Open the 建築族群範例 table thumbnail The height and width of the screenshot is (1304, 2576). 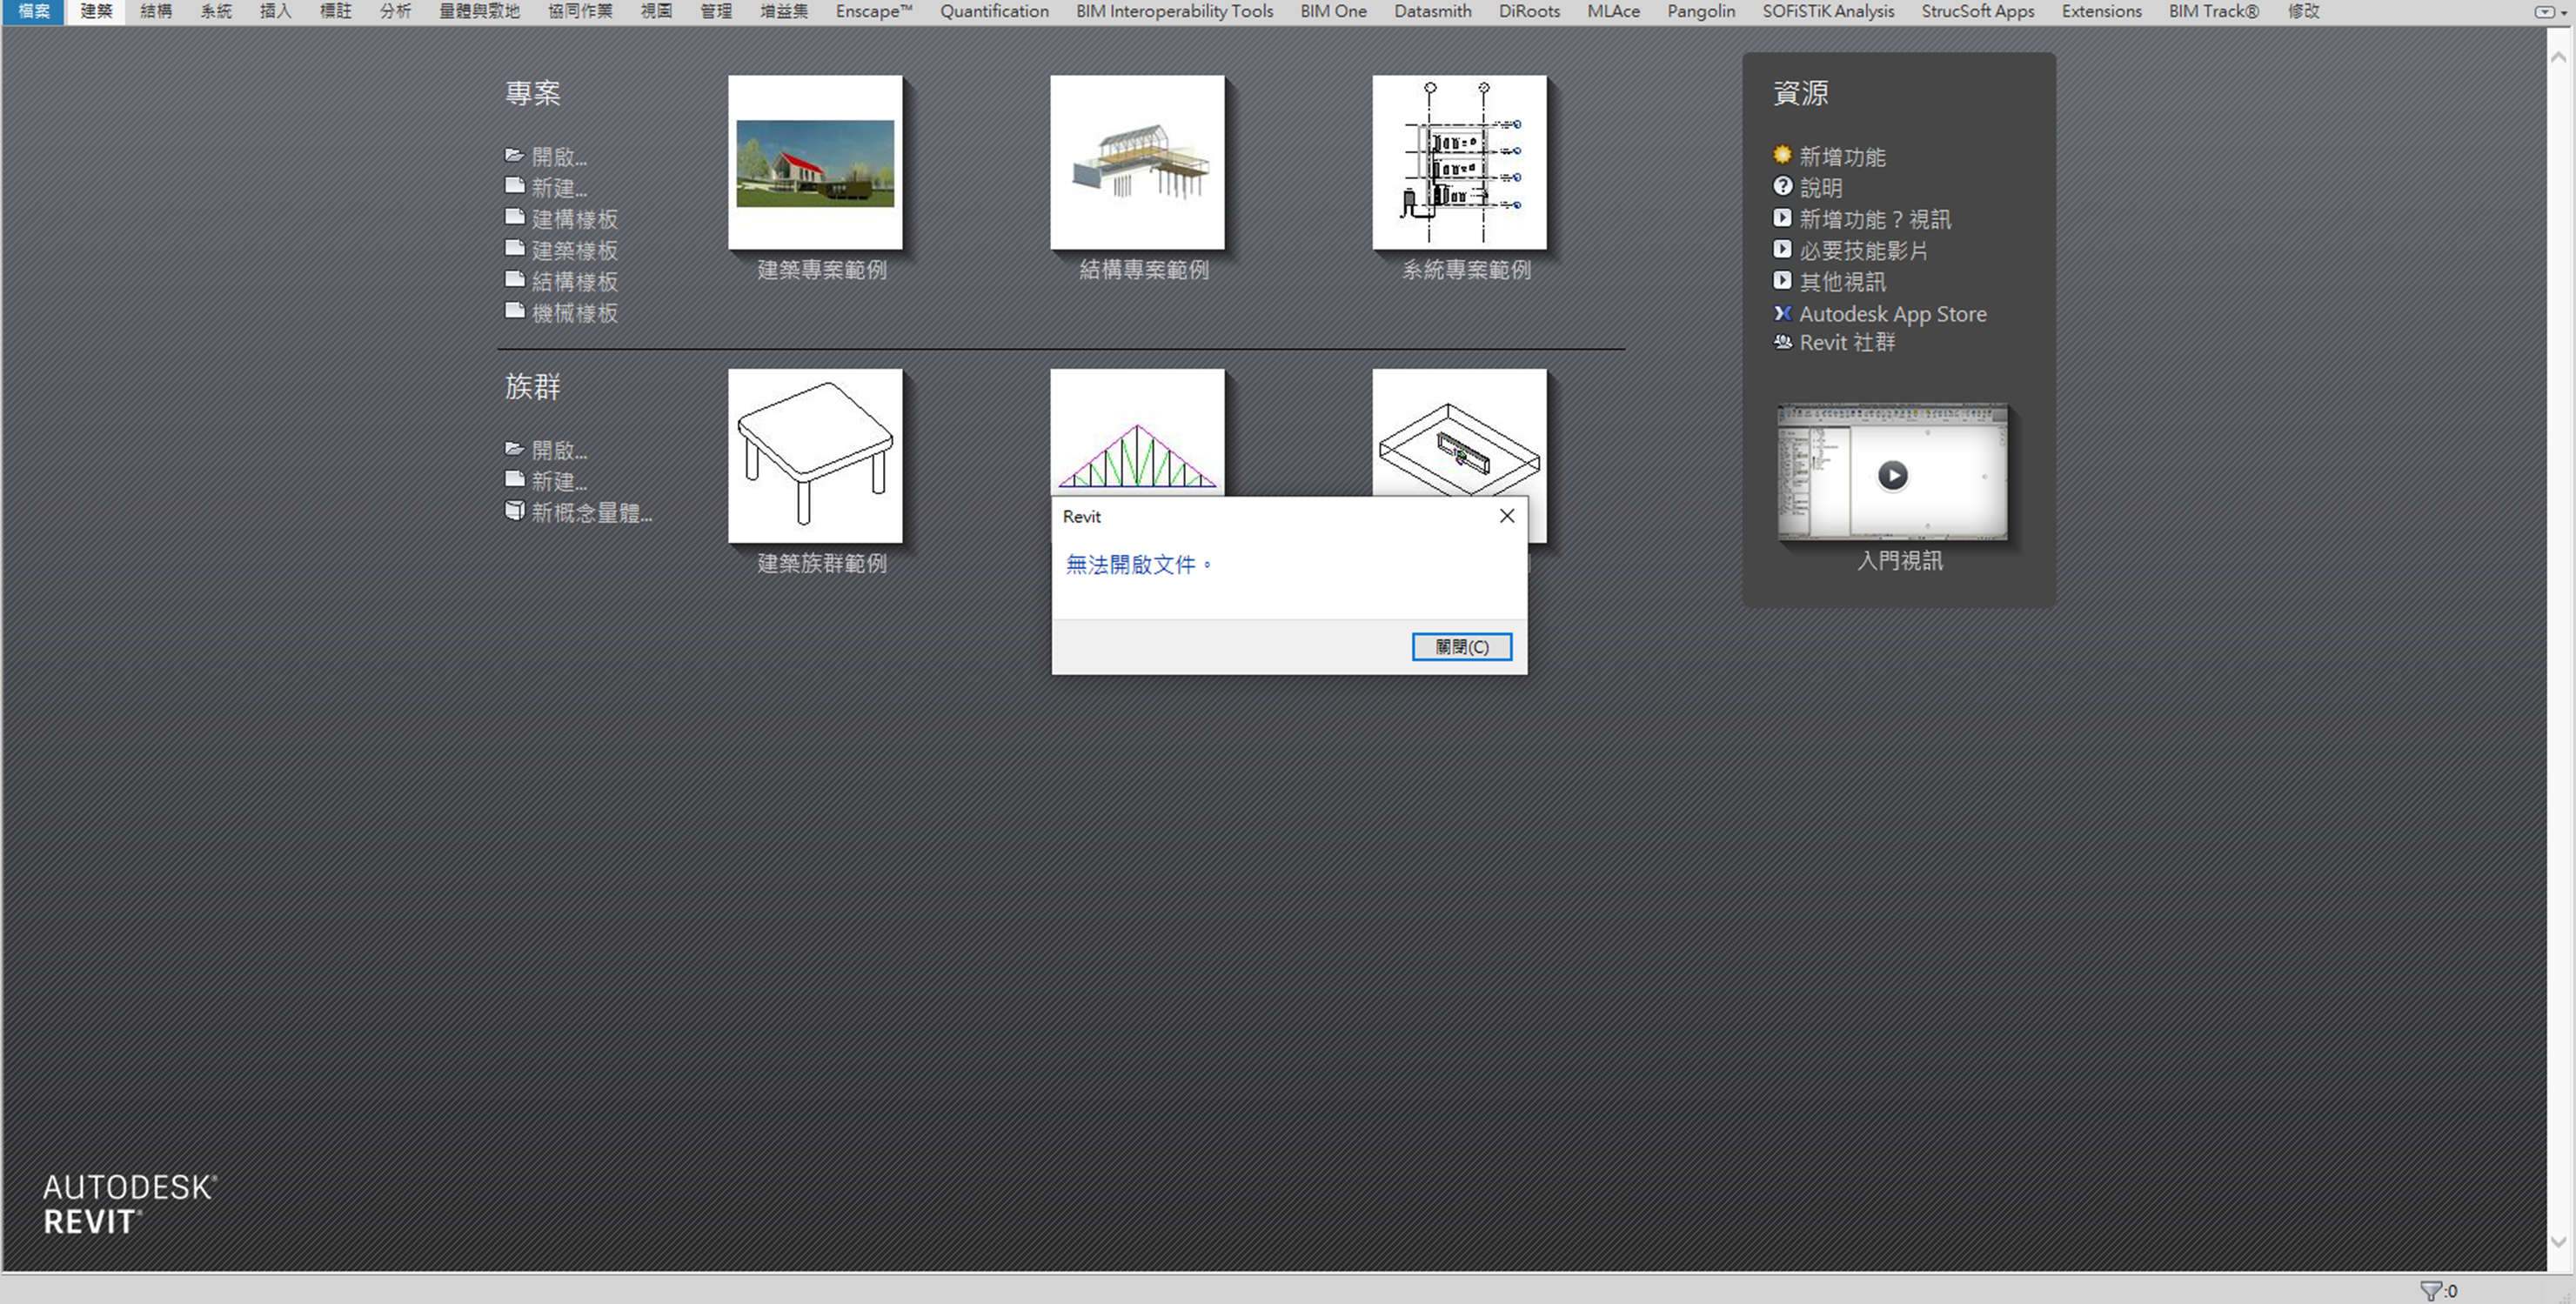(x=815, y=456)
